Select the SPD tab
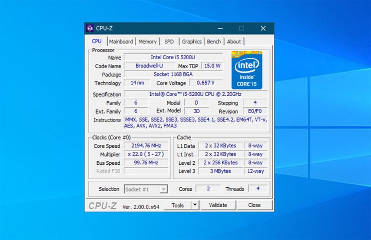 169,42
